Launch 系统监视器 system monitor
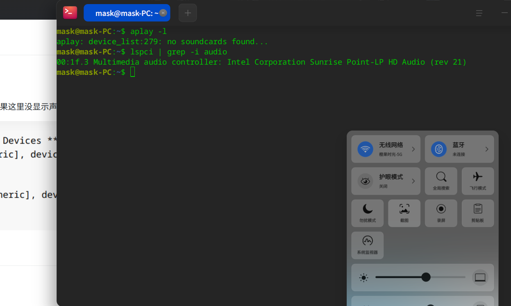Screen dimensions: 511x306 click(x=368, y=245)
